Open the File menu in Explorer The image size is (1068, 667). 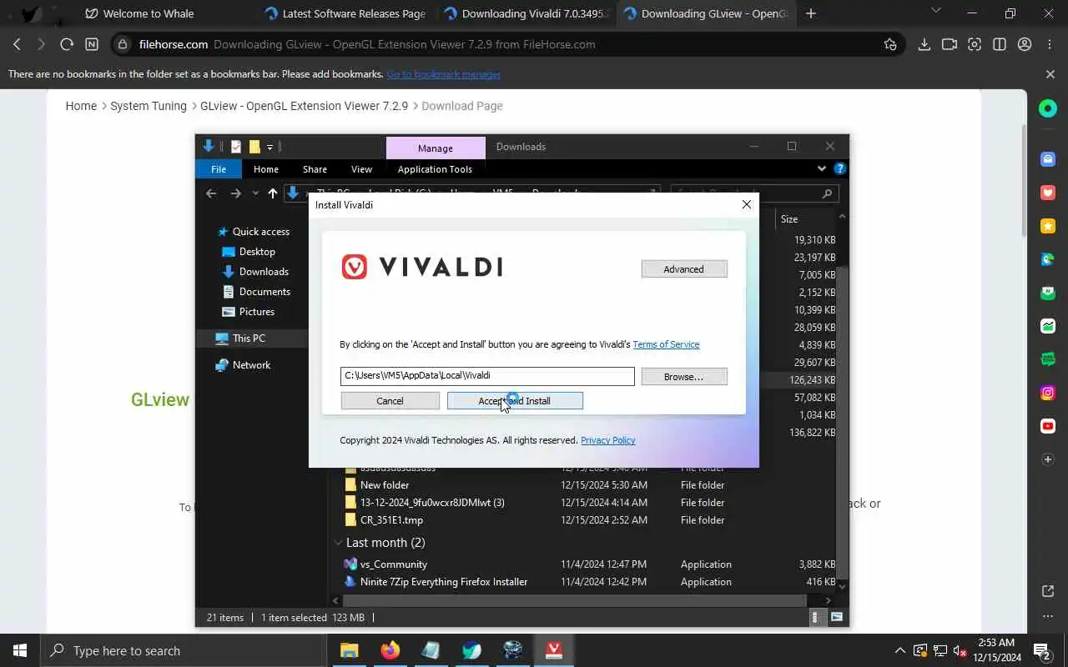(x=219, y=169)
